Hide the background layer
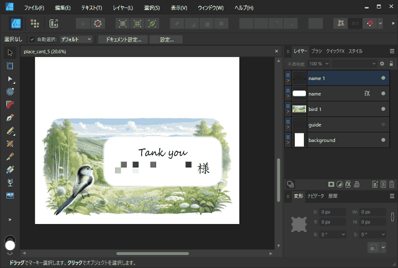The image size is (398, 268). 383,140
